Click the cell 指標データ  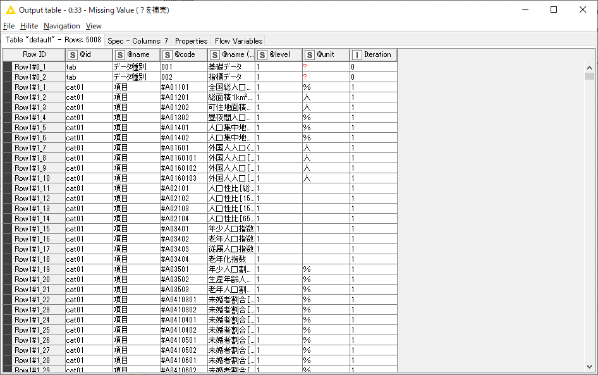(231, 77)
